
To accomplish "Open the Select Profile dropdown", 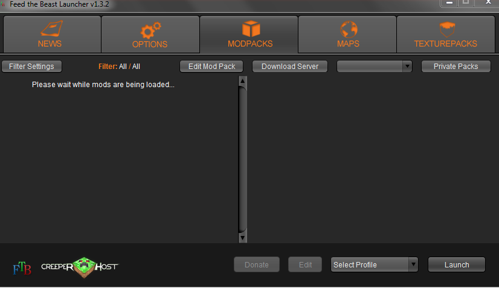I will pyautogui.click(x=375, y=265).
